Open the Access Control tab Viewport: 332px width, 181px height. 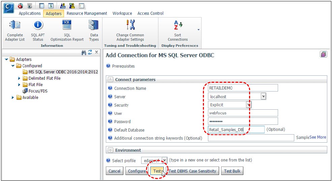pyautogui.click(x=150, y=13)
